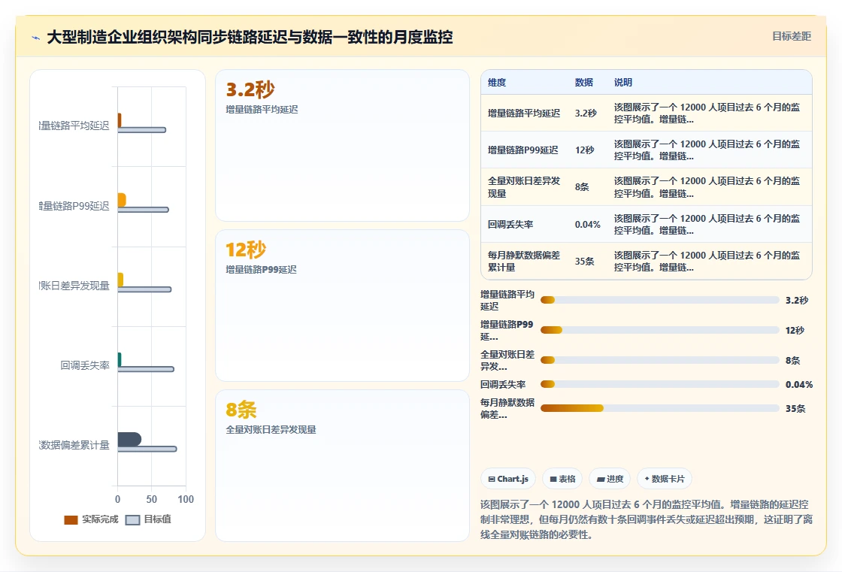Click the 数据 column header
This screenshot has height=572, width=842.
pos(583,82)
